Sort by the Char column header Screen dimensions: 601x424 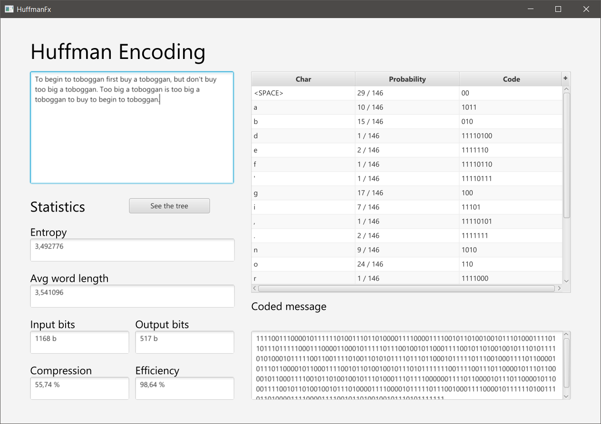(303, 79)
